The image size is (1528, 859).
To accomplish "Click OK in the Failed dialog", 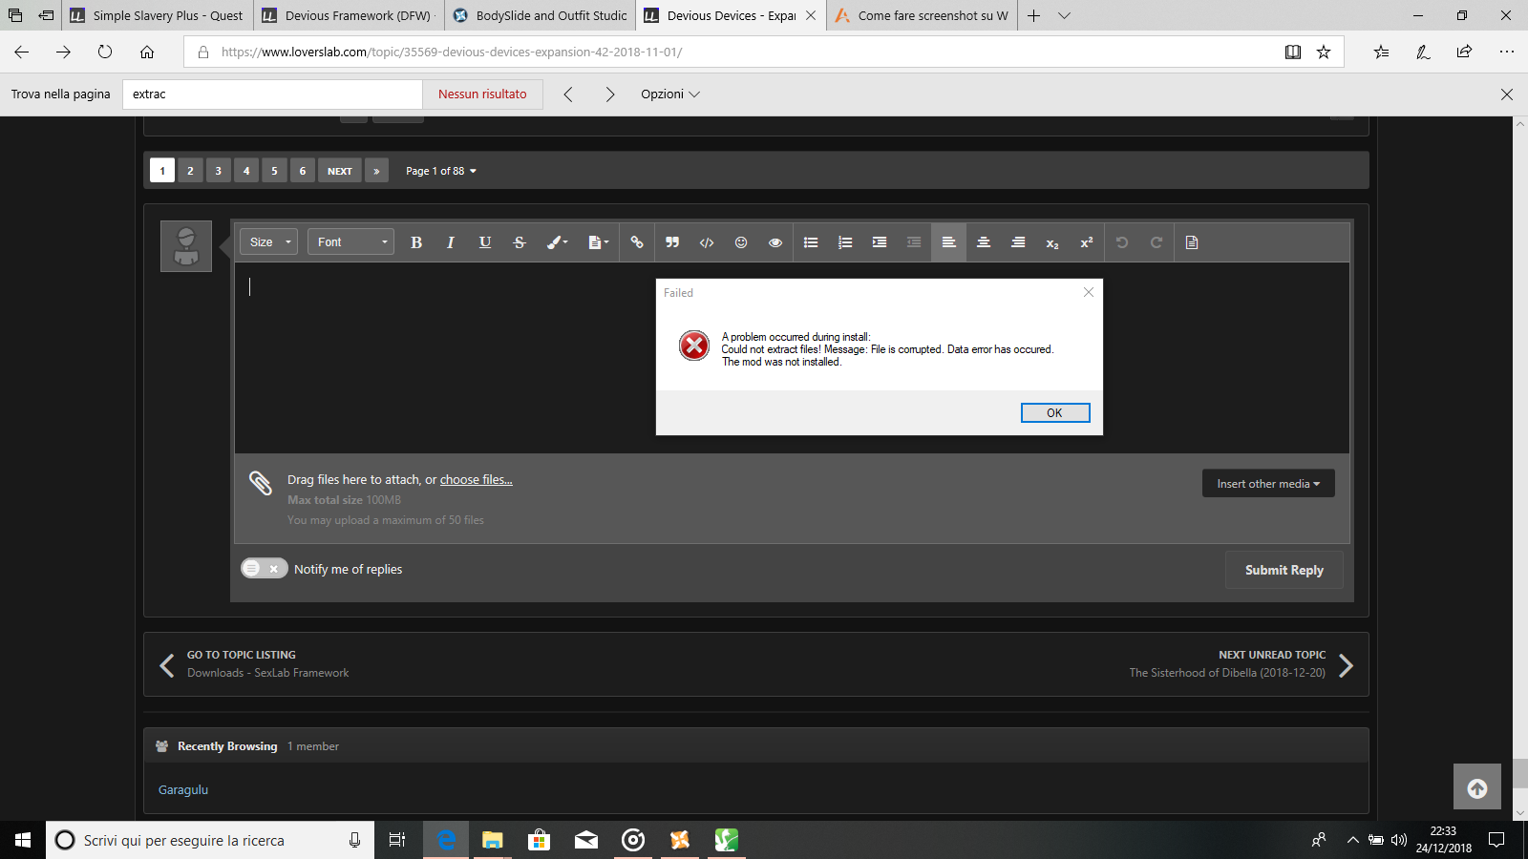I will click(1055, 412).
